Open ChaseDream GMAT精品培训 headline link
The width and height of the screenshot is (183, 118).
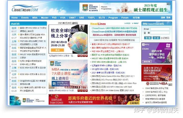114,28
